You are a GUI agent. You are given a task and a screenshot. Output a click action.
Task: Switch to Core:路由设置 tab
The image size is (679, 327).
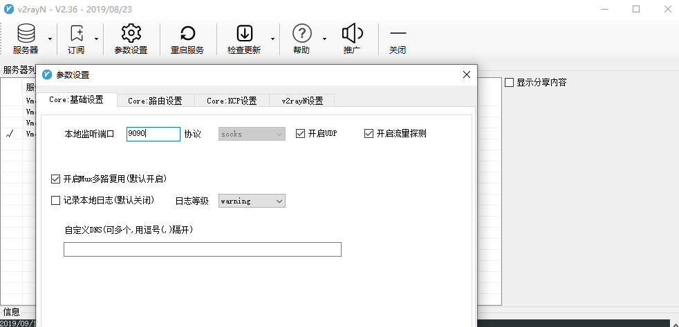coord(155,101)
